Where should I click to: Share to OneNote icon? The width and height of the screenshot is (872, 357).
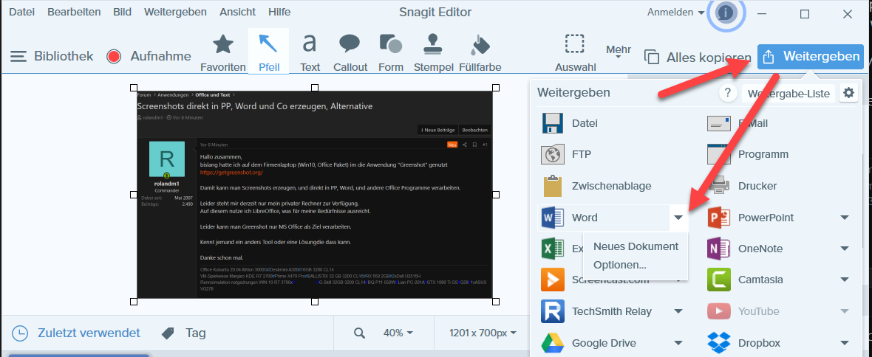718,249
